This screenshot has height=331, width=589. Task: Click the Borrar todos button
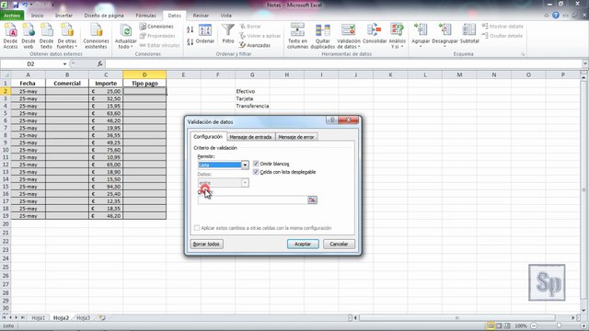206,244
